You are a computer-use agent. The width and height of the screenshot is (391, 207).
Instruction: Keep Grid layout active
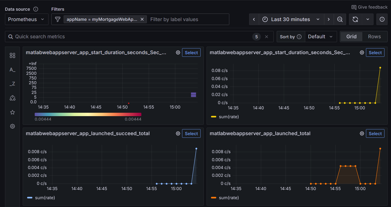click(351, 36)
